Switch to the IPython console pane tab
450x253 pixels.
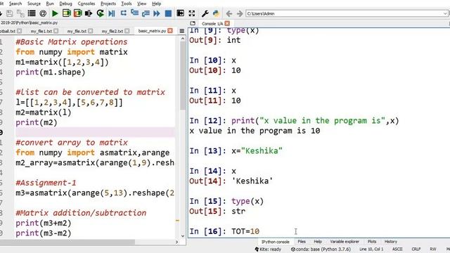coord(275,242)
